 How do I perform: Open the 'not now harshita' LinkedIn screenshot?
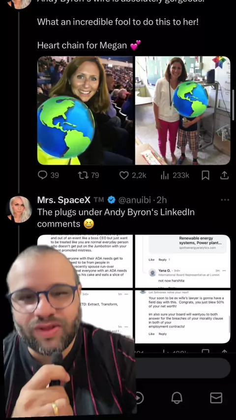(x=182, y=261)
